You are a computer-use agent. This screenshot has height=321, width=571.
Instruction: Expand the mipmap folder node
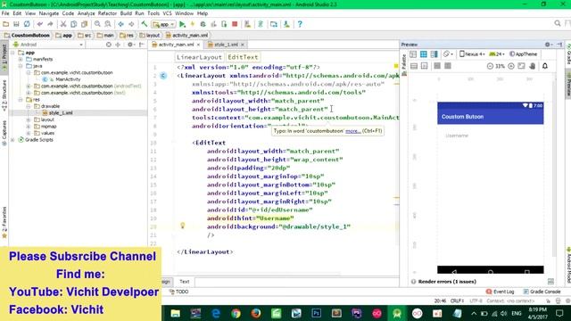click(29, 127)
